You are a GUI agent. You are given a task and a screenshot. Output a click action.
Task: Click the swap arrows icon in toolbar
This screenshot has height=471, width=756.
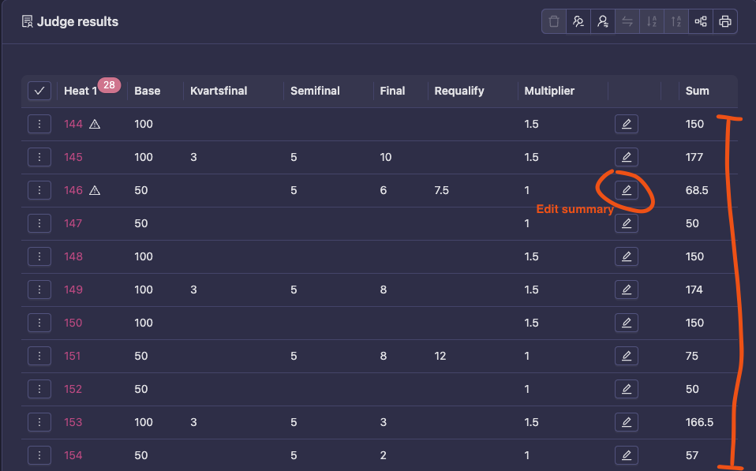[x=627, y=22]
